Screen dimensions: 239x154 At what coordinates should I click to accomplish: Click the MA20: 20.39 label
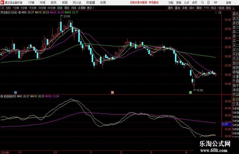click(57, 12)
